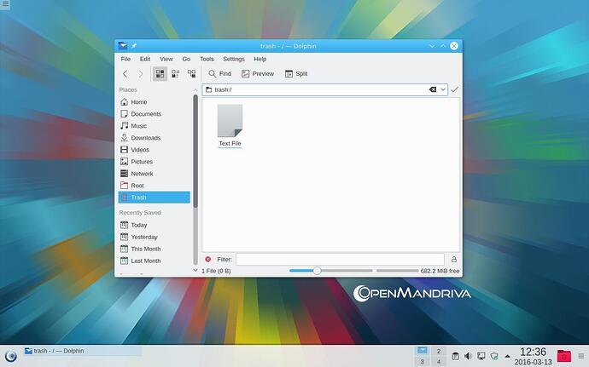Open the Tools menu

tap(207, 59)
